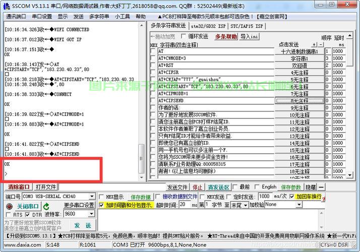The width and height of the screenshot is (360, 252).
Task: Click the 隐藏 button
Action: click(311, 187)
